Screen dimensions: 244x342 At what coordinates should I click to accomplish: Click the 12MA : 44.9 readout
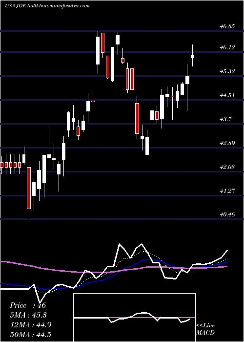[31, 325]
